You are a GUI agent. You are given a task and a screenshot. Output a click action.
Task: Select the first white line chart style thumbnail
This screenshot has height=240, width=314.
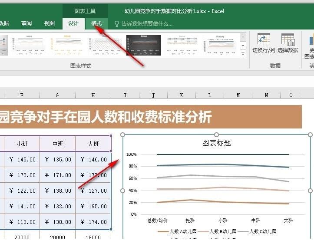click(29, 45)
